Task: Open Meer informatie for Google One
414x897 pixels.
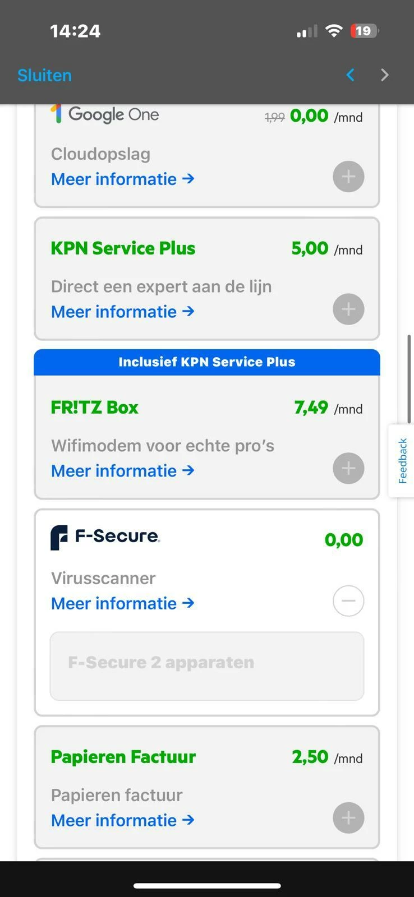Action: [x=122, y=179]
